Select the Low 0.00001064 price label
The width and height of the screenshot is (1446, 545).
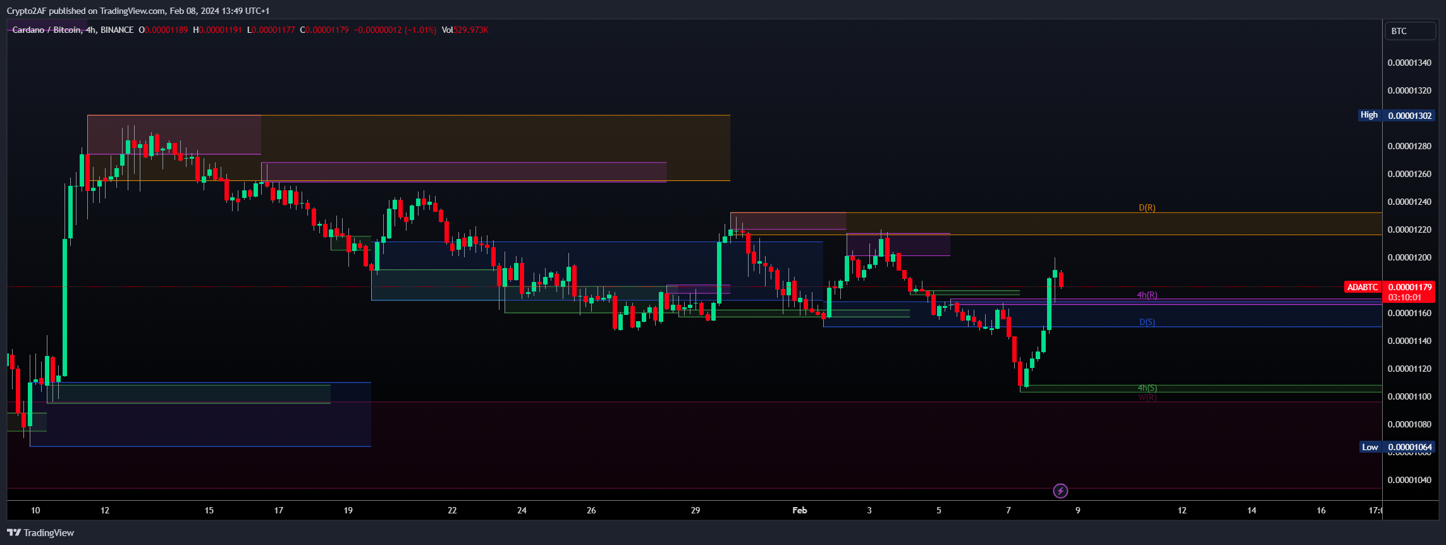[1397, 447]
